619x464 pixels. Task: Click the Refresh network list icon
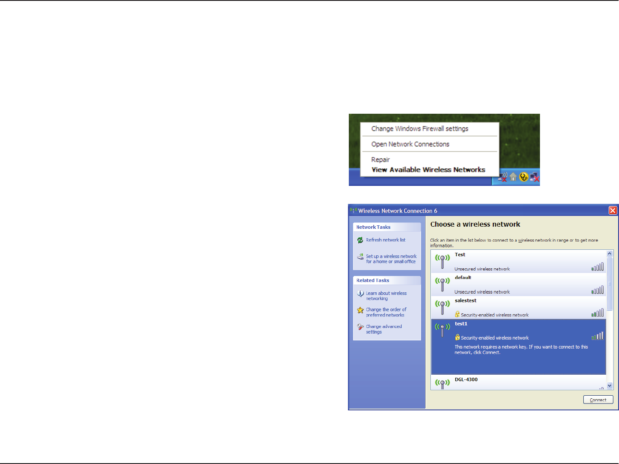tap(360, 240)
